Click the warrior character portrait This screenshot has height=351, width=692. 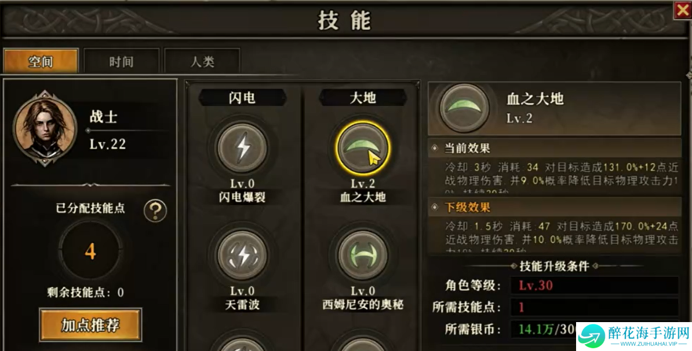tap(45, 128)
